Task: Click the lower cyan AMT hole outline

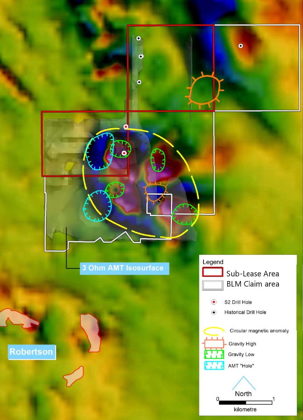Action: [98, 206]
